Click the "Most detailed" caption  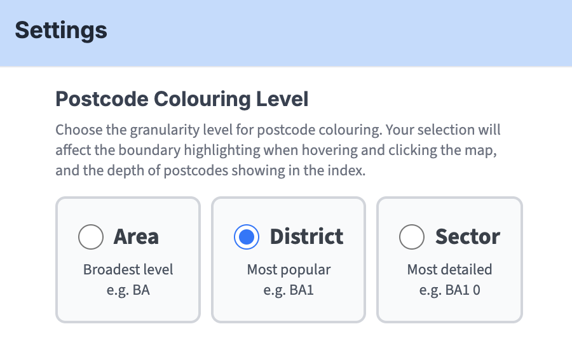point(449,269)
